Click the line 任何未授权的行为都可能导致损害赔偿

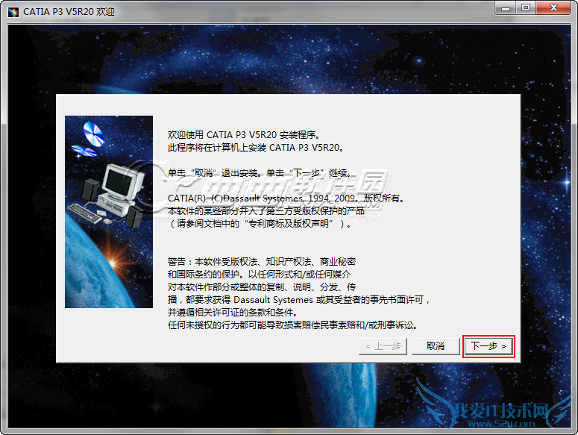tap(292, 325)
